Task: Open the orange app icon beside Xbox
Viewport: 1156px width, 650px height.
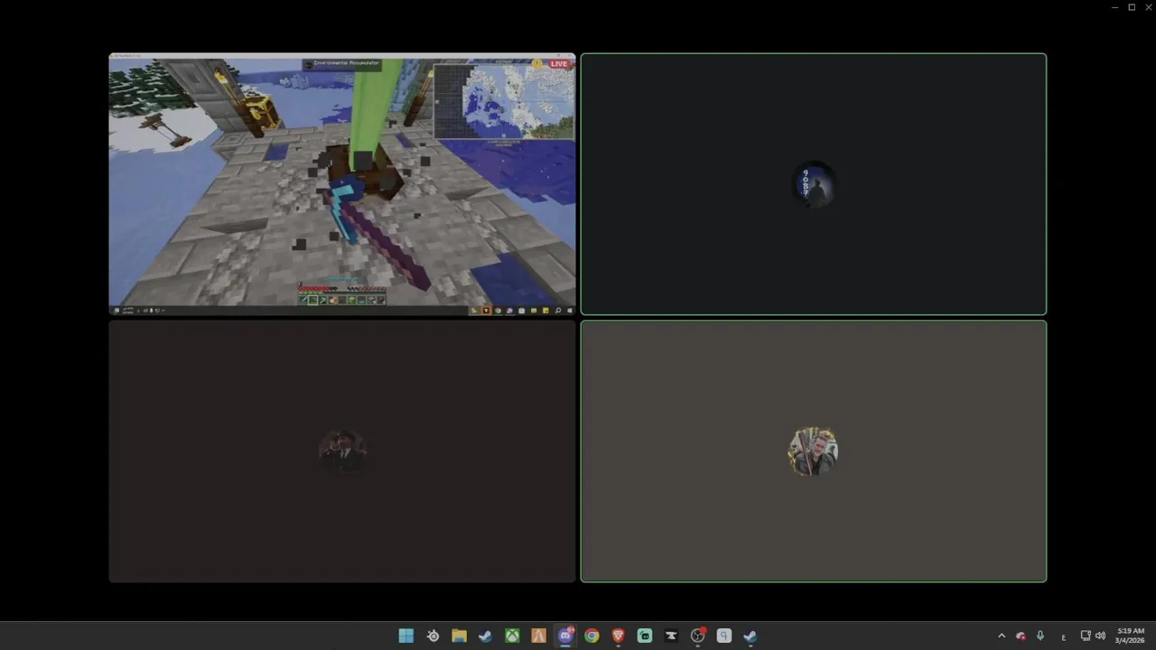Action: click(x=538, y=636)
